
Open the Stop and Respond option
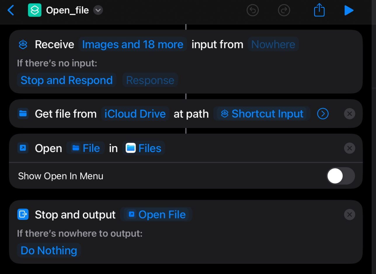point(66,80)
